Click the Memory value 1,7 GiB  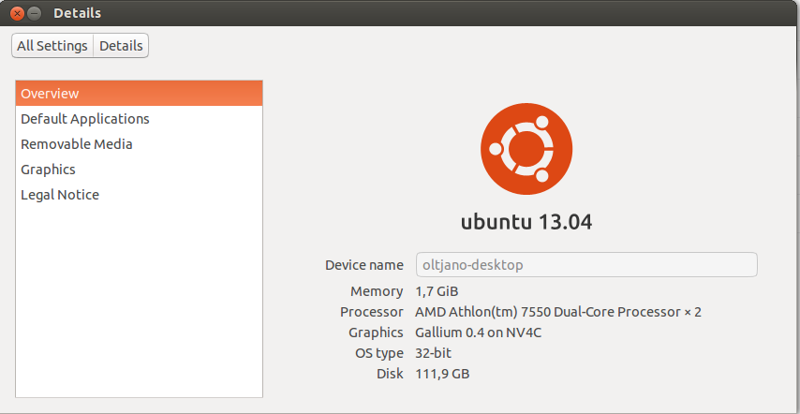point(437,291)
